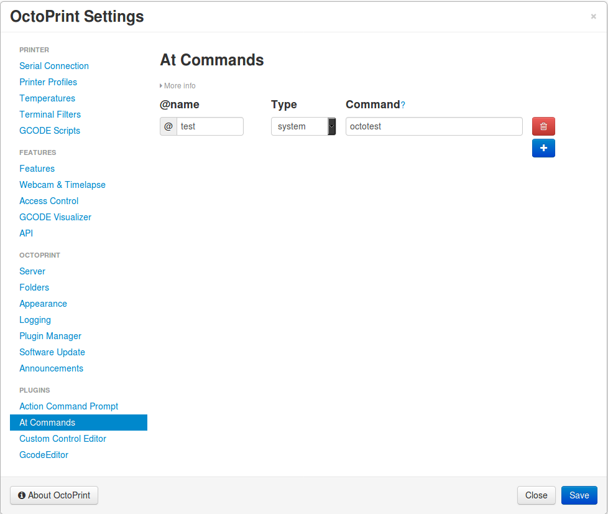Go to Temperatures settings
Viewport: 608px width, 514px height.
(47, 98)
